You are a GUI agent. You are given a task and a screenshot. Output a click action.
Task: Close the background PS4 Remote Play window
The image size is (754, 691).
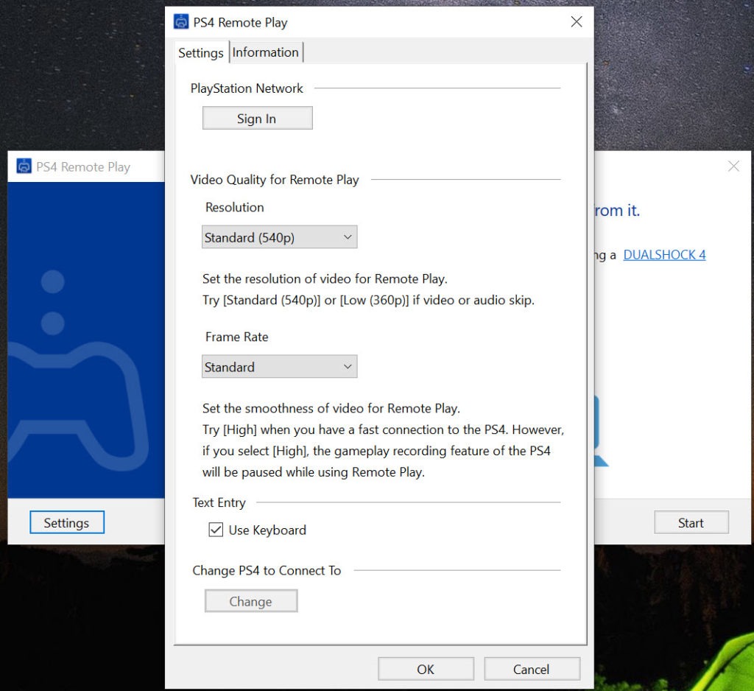pos(733,166)
